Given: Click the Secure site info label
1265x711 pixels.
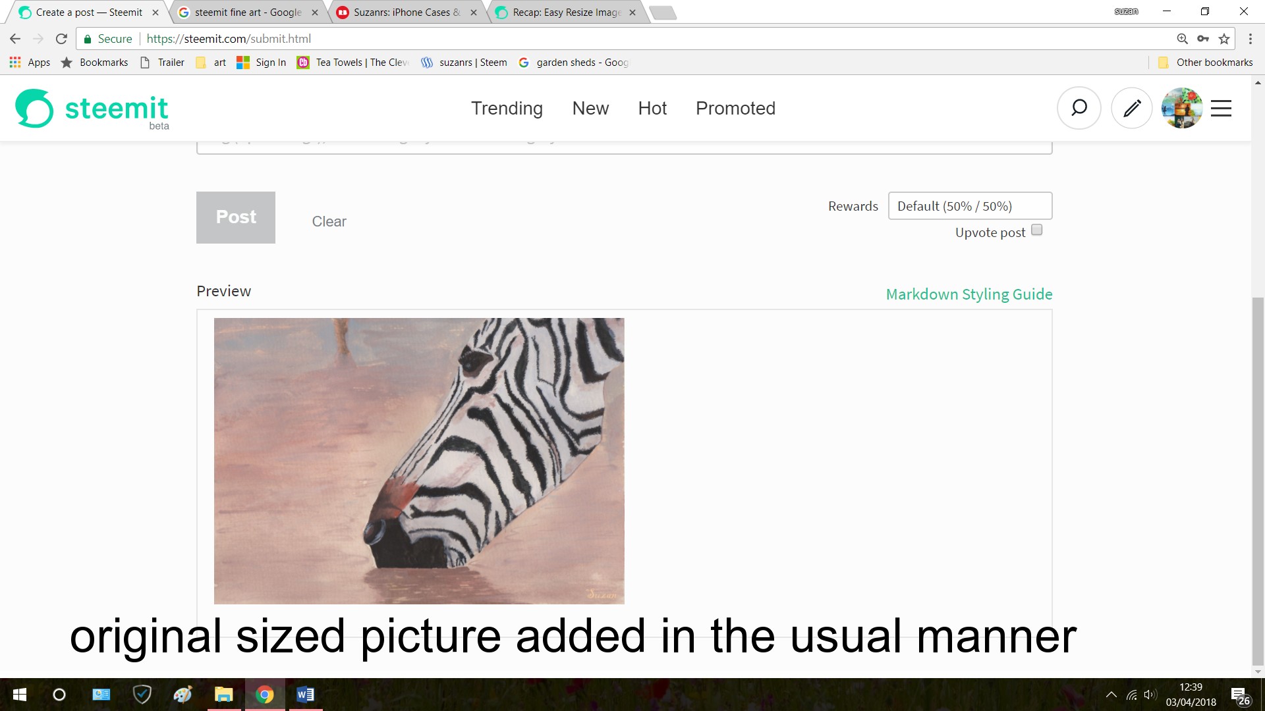Looking at the screenshot, I should [x=108, y=39].
